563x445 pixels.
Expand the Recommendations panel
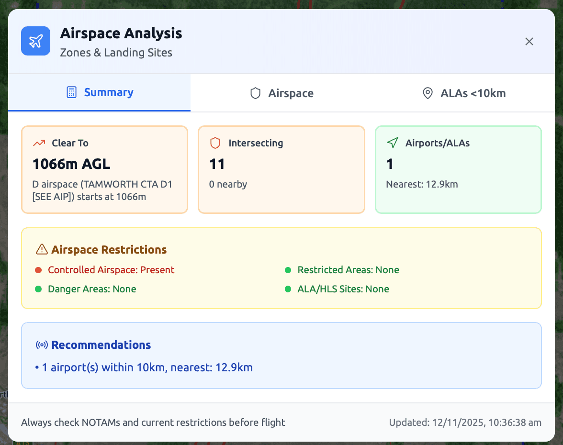coord(281,356)
